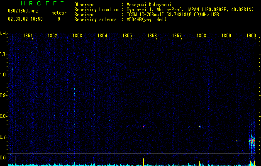
Task: Click the large red echo burst under 1900
Action: click(252, 141)
